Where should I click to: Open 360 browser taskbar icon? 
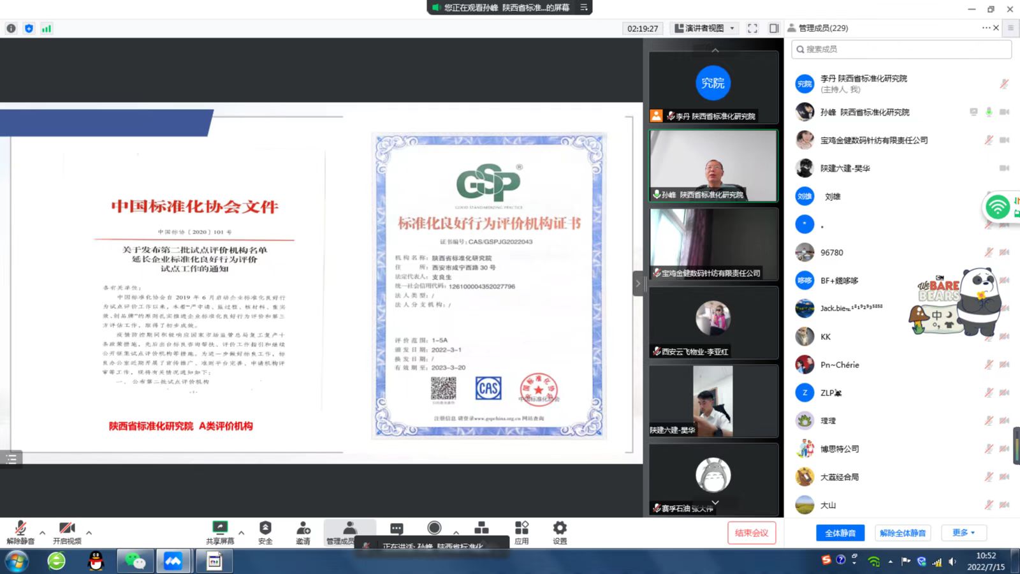click(x=56, y=561)
